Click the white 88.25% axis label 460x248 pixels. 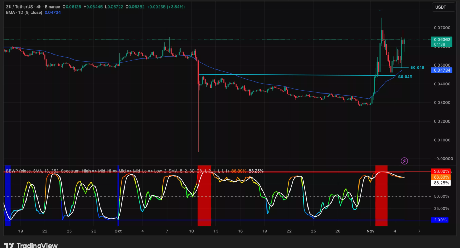[441, 183]
